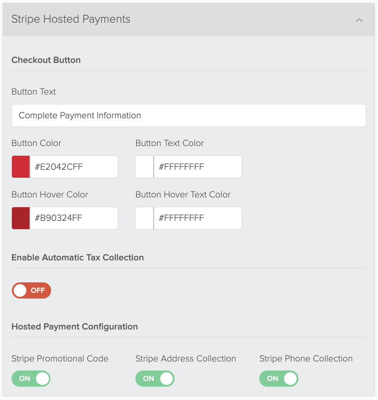378x400 pixels.
Task: Open the Button Hover Text Color swatch
Action: tap(145, 218)
